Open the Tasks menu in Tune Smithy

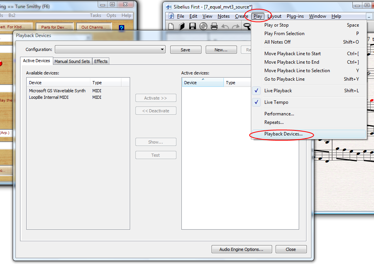pyautogui.click(x=95, y=15)
